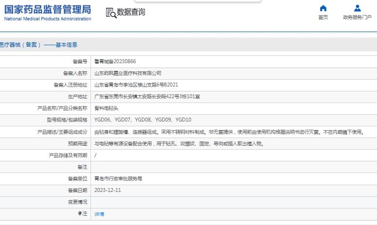Viewport: 377px width, 225px height.
Task: Click the 产品名称/产品分类名称 label
Action: [x=62, y=108]
